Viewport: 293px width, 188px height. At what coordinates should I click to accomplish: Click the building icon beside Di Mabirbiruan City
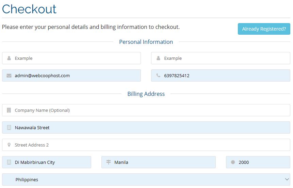(x=9, y=162)
